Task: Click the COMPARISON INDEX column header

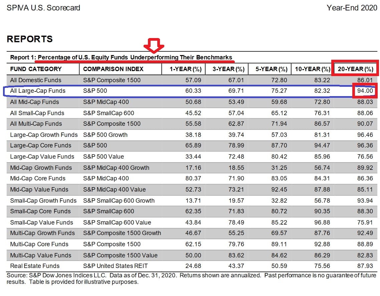Action: (x=113, y=69)
